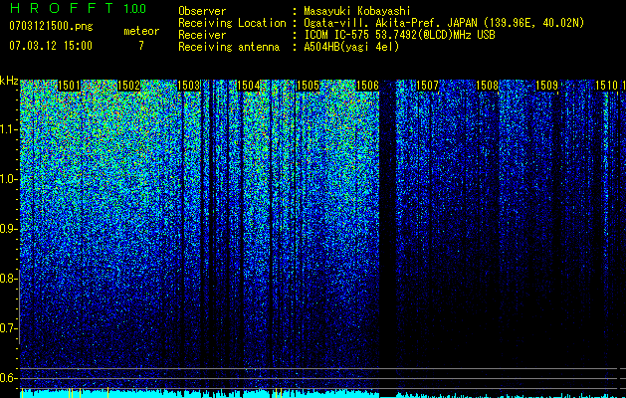Click the 1501 time marker

tap(69, 86)
